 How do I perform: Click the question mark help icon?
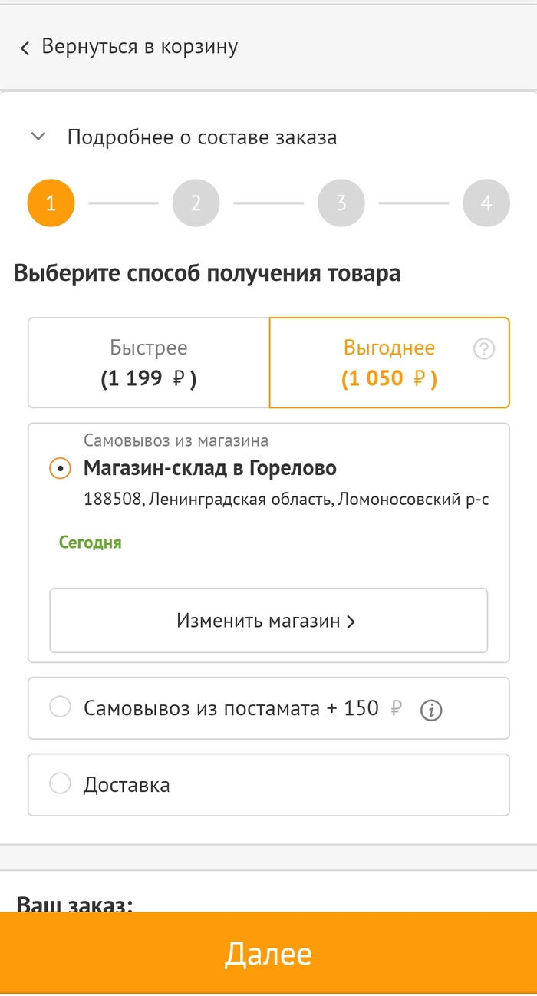(484, 350)
